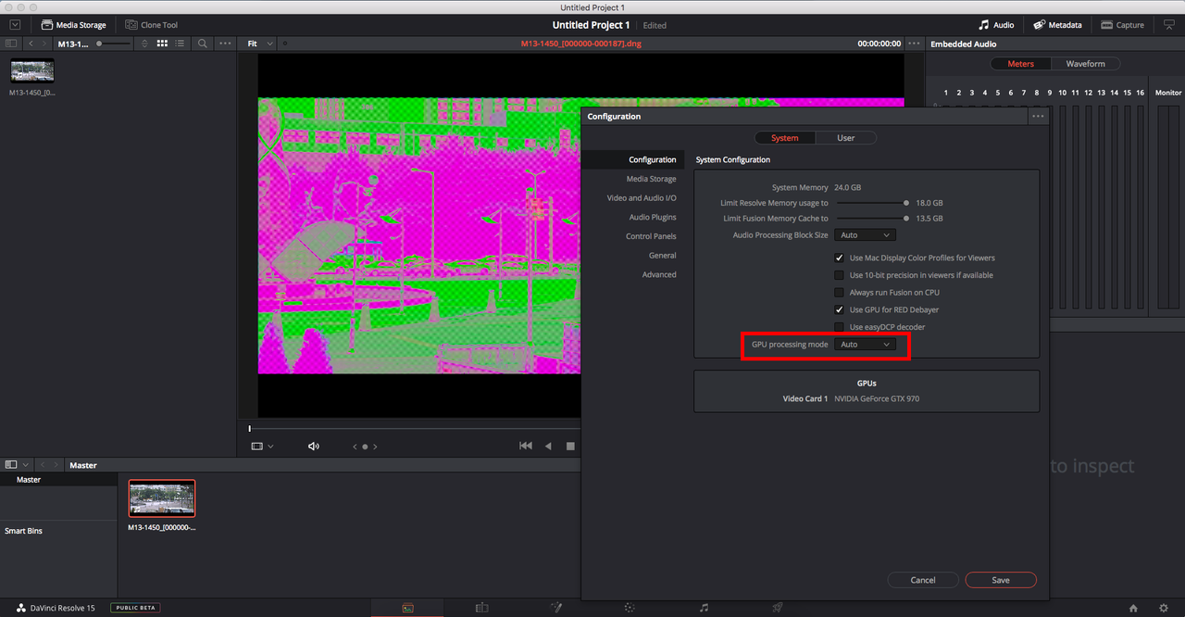Viewport: 1185px width, 617px height.
Task: Play clip in reverse
Action: (548, 446)
